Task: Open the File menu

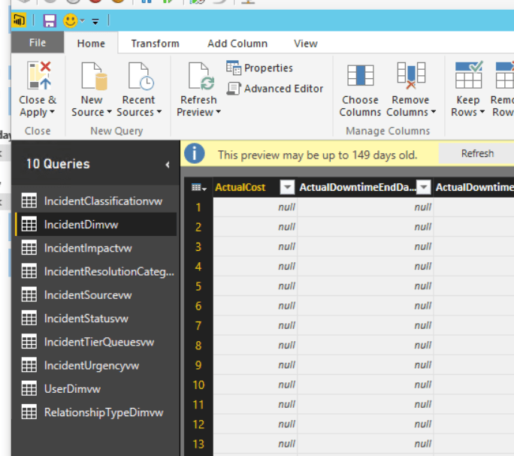Action: tap(38, 44)
